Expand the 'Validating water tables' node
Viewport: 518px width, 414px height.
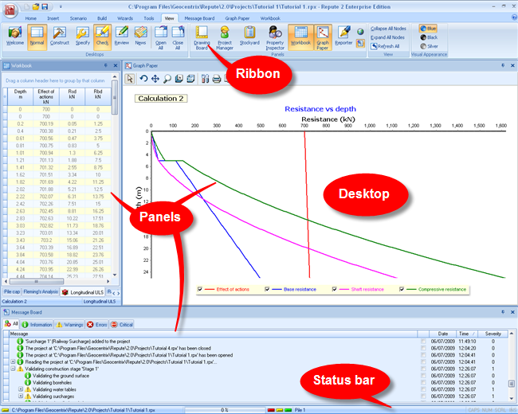[x=21, y=389]
